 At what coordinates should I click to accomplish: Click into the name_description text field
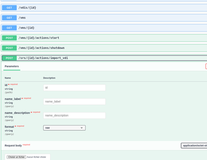click(74, 115)
